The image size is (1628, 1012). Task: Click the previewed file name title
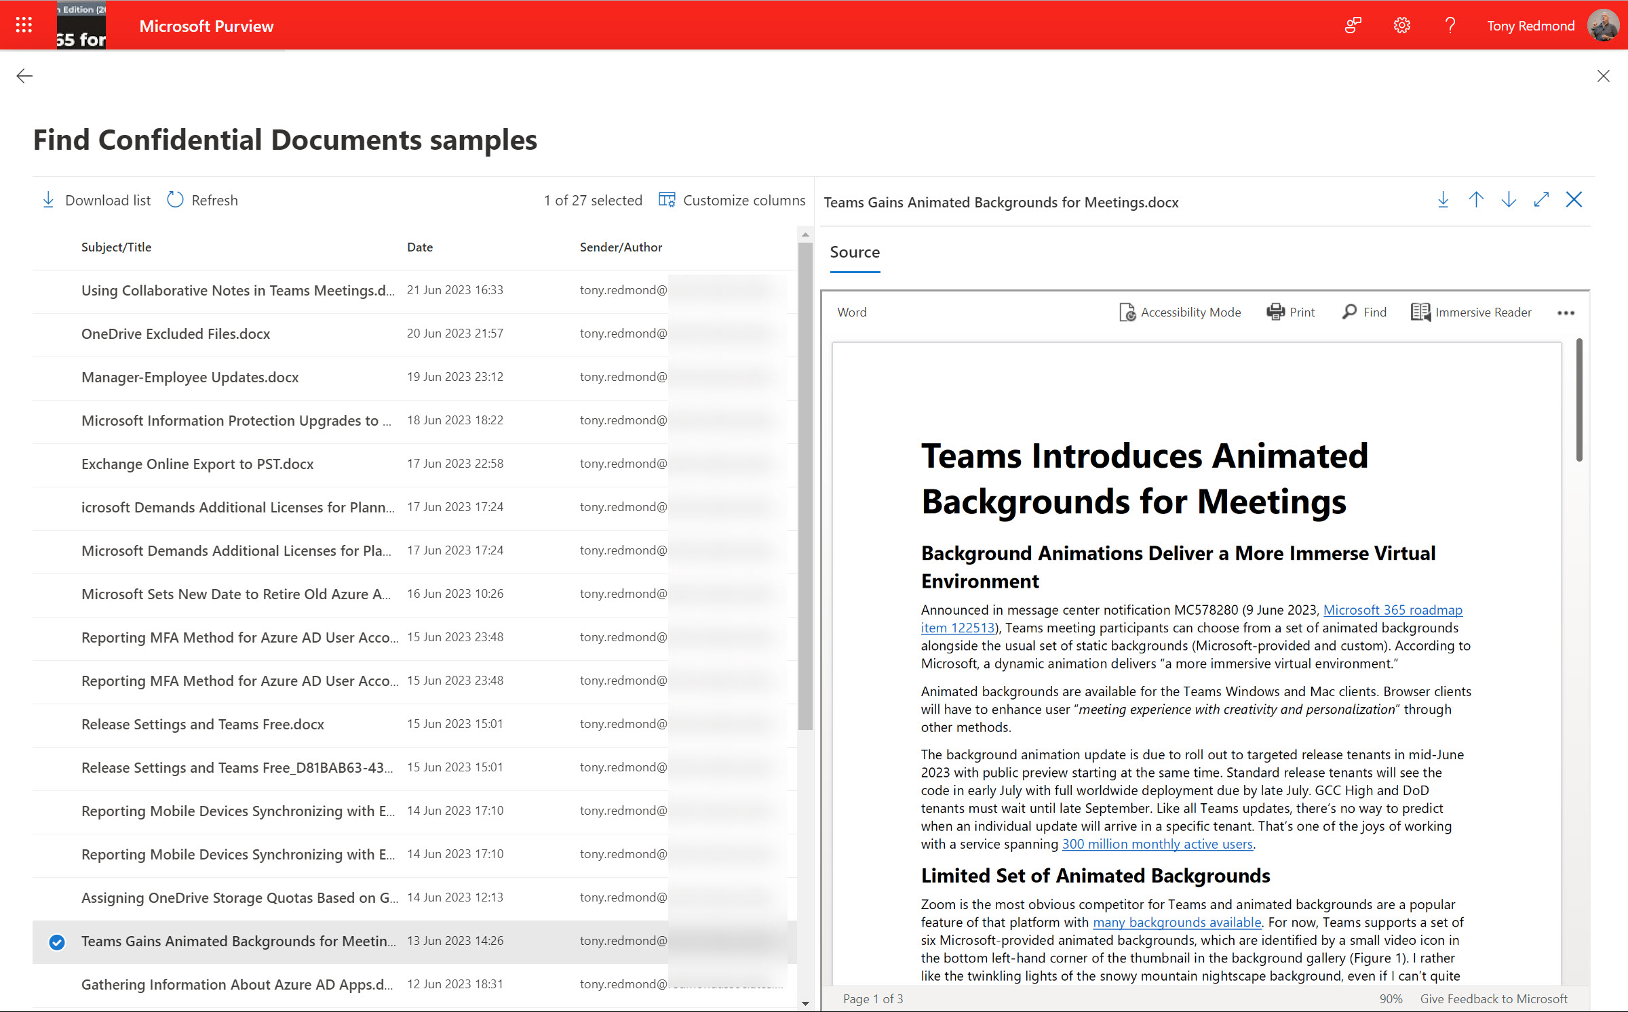1001,202
